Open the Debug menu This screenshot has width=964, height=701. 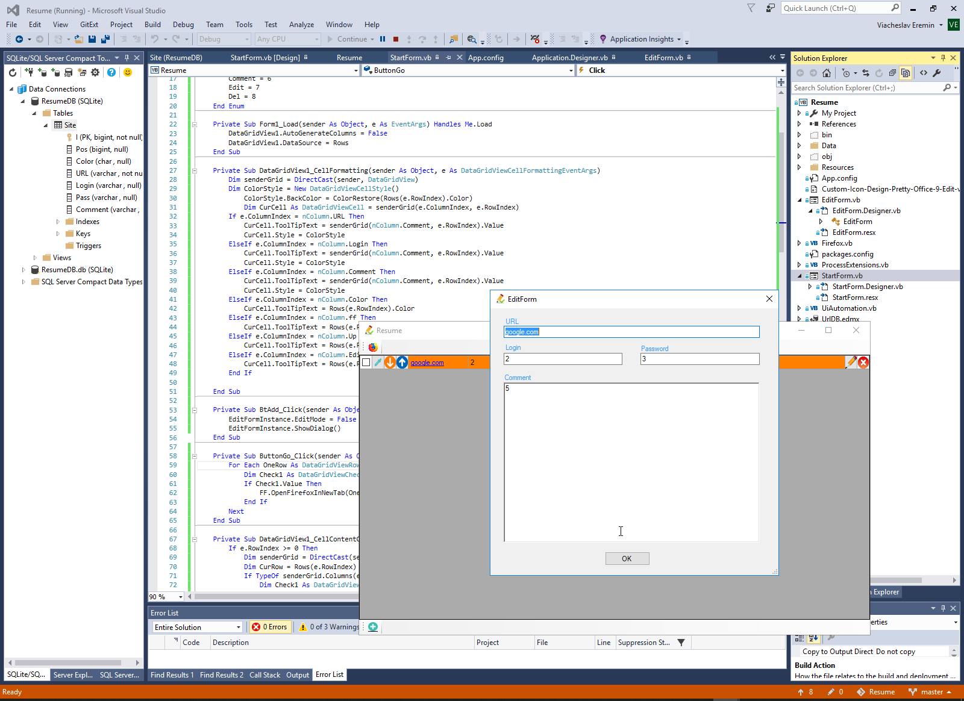click(183, 25)
